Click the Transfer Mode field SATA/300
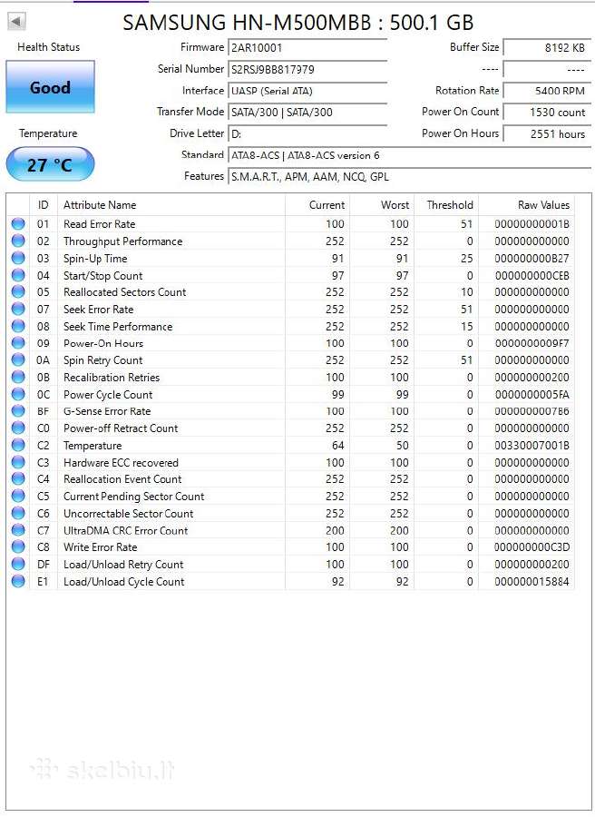Image resolution: width=595 pixels, height=817 pixels. [x=307, y=112]
